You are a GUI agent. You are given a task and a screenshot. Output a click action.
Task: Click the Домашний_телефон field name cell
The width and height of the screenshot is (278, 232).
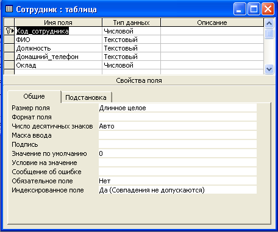tap(59, 57)
